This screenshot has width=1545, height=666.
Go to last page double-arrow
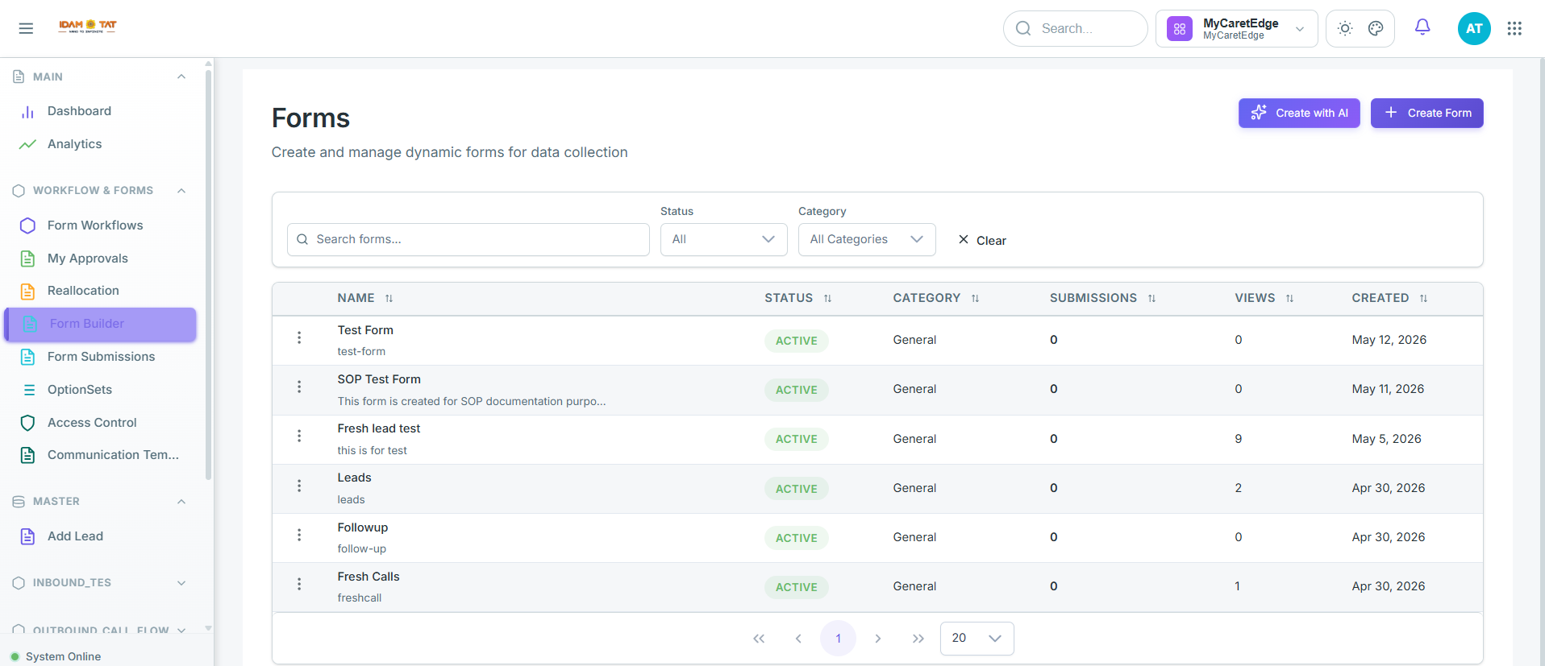(x=918, y=639)
